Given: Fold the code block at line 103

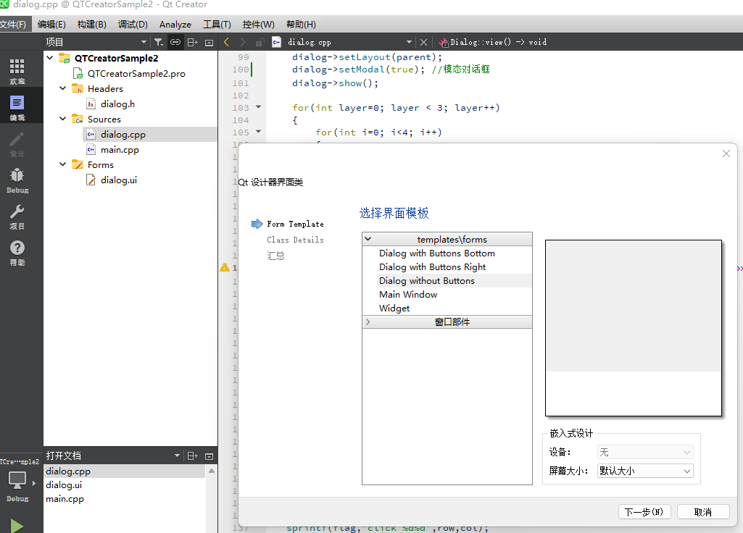Looking at the screenshot, I should click(258, 107).
